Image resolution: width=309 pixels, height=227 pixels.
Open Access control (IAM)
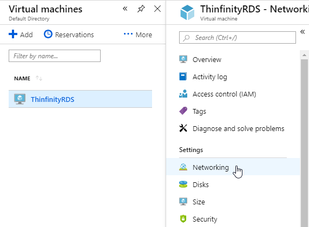click(224, 94)
